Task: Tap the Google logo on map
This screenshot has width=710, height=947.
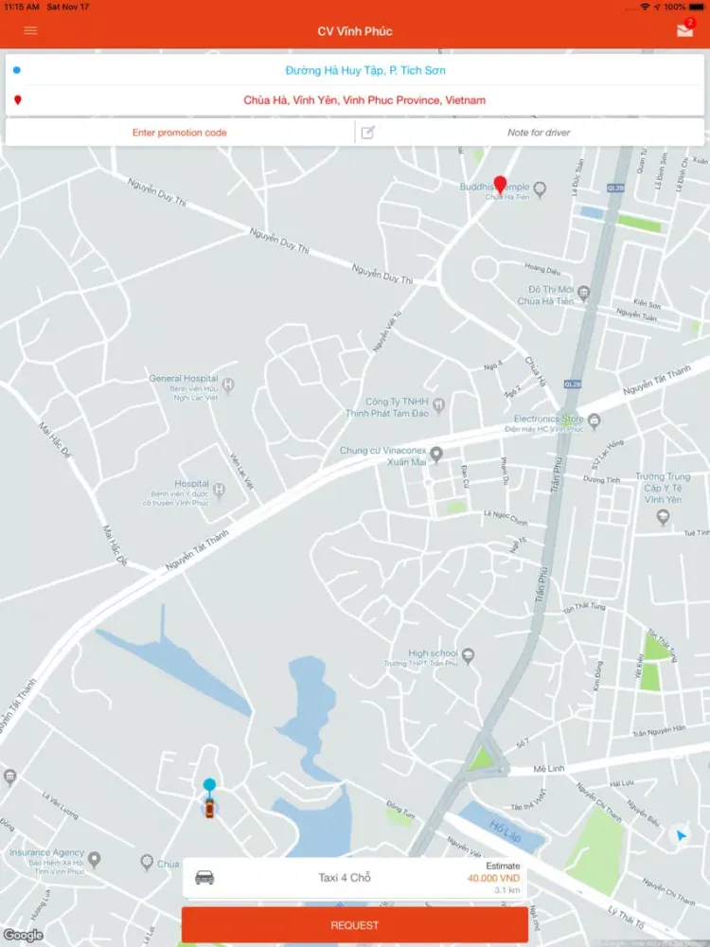Action: tap(23, 936)
